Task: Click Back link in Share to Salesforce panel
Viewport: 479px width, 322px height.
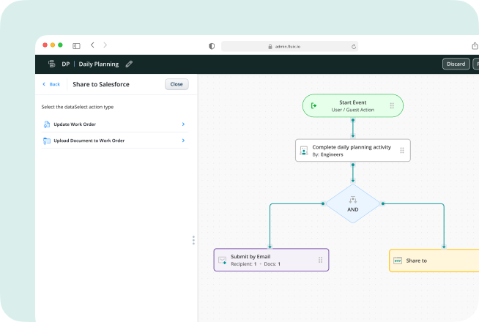Action: [x=51, y=84]
